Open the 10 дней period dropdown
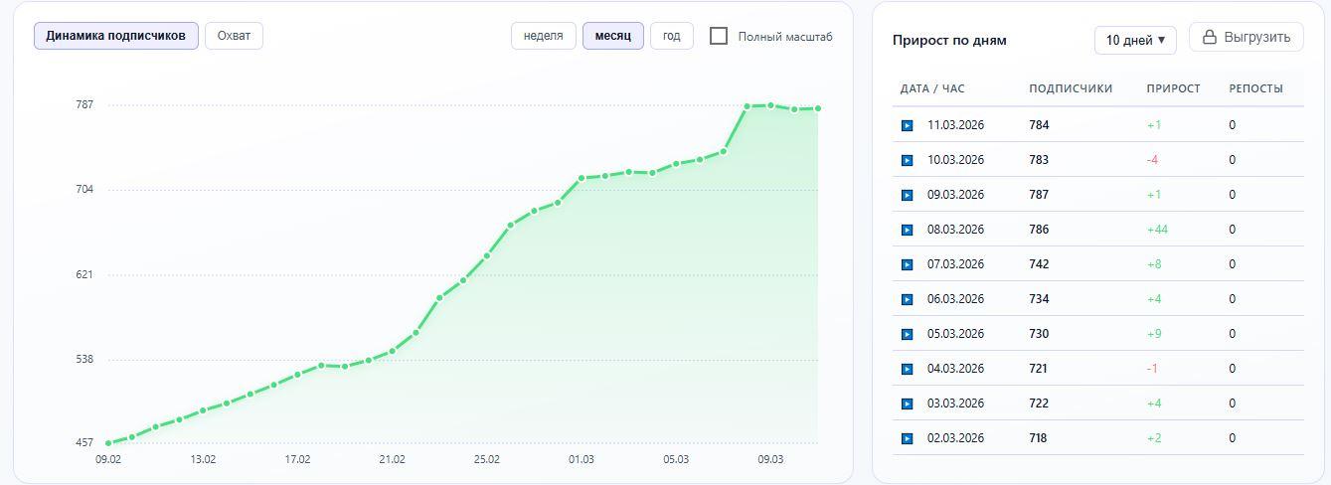The height and width of the screenshot is (485, 1331). 1135,40
